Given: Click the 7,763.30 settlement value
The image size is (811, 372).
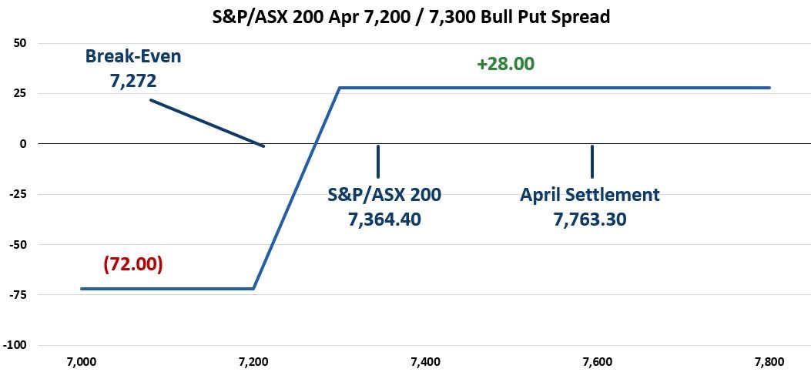Looking at the screenshot, I should [x=590, y=220].
